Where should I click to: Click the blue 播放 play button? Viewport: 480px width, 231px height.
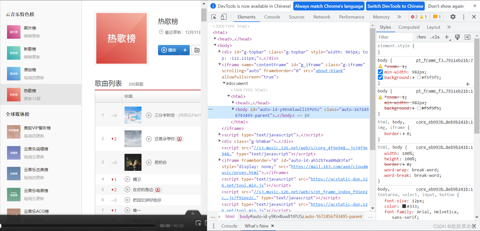click(x=169, y=50)
